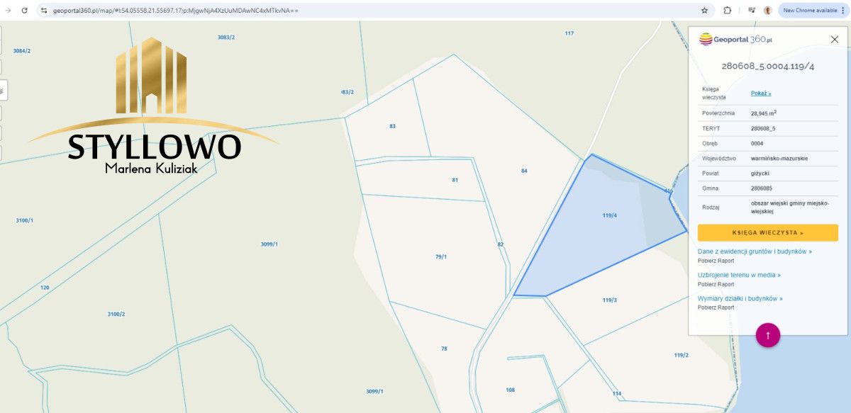The width and height of the screenshot is (851, 413).
Task: Open the Wymiary działki i budynków link
Action: 740,298
